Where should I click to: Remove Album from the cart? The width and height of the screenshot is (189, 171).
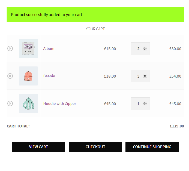10,48
